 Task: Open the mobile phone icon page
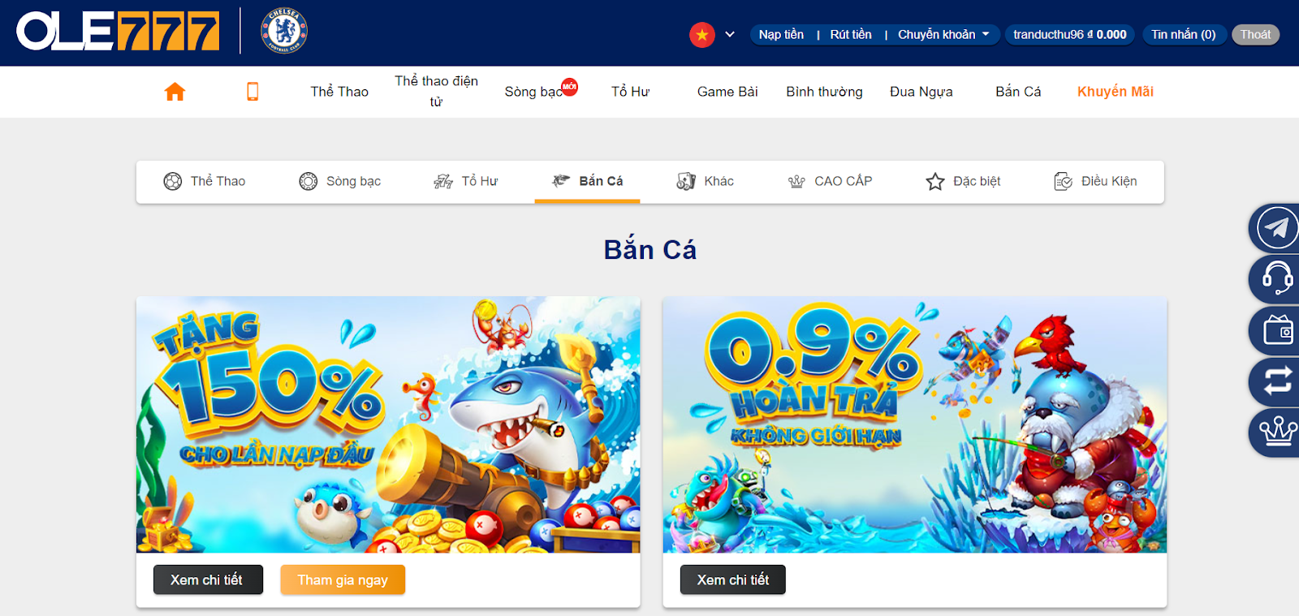[x=252, y=92]
